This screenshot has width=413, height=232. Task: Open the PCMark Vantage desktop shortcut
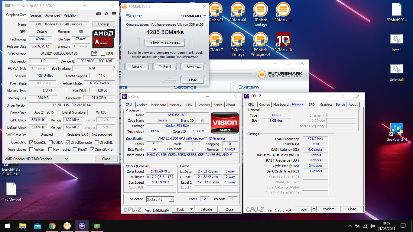pyautogui.click(x=238, y=44)
